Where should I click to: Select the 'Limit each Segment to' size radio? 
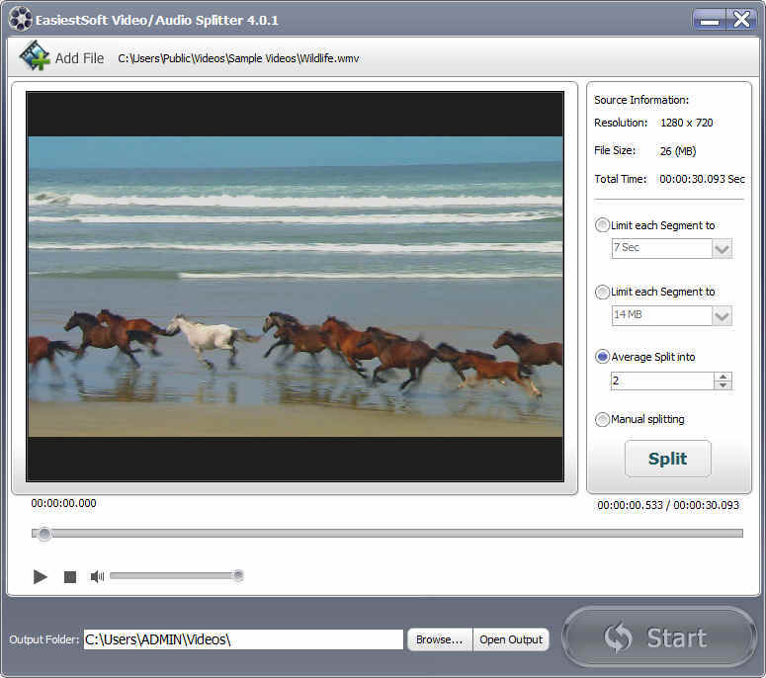pos(602,292)
